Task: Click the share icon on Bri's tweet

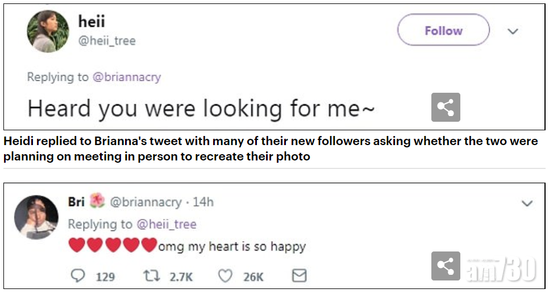Action: [x=446, y=266]
